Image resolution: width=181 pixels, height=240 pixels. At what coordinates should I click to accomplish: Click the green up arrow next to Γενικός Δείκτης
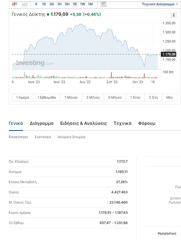[48, 14]
